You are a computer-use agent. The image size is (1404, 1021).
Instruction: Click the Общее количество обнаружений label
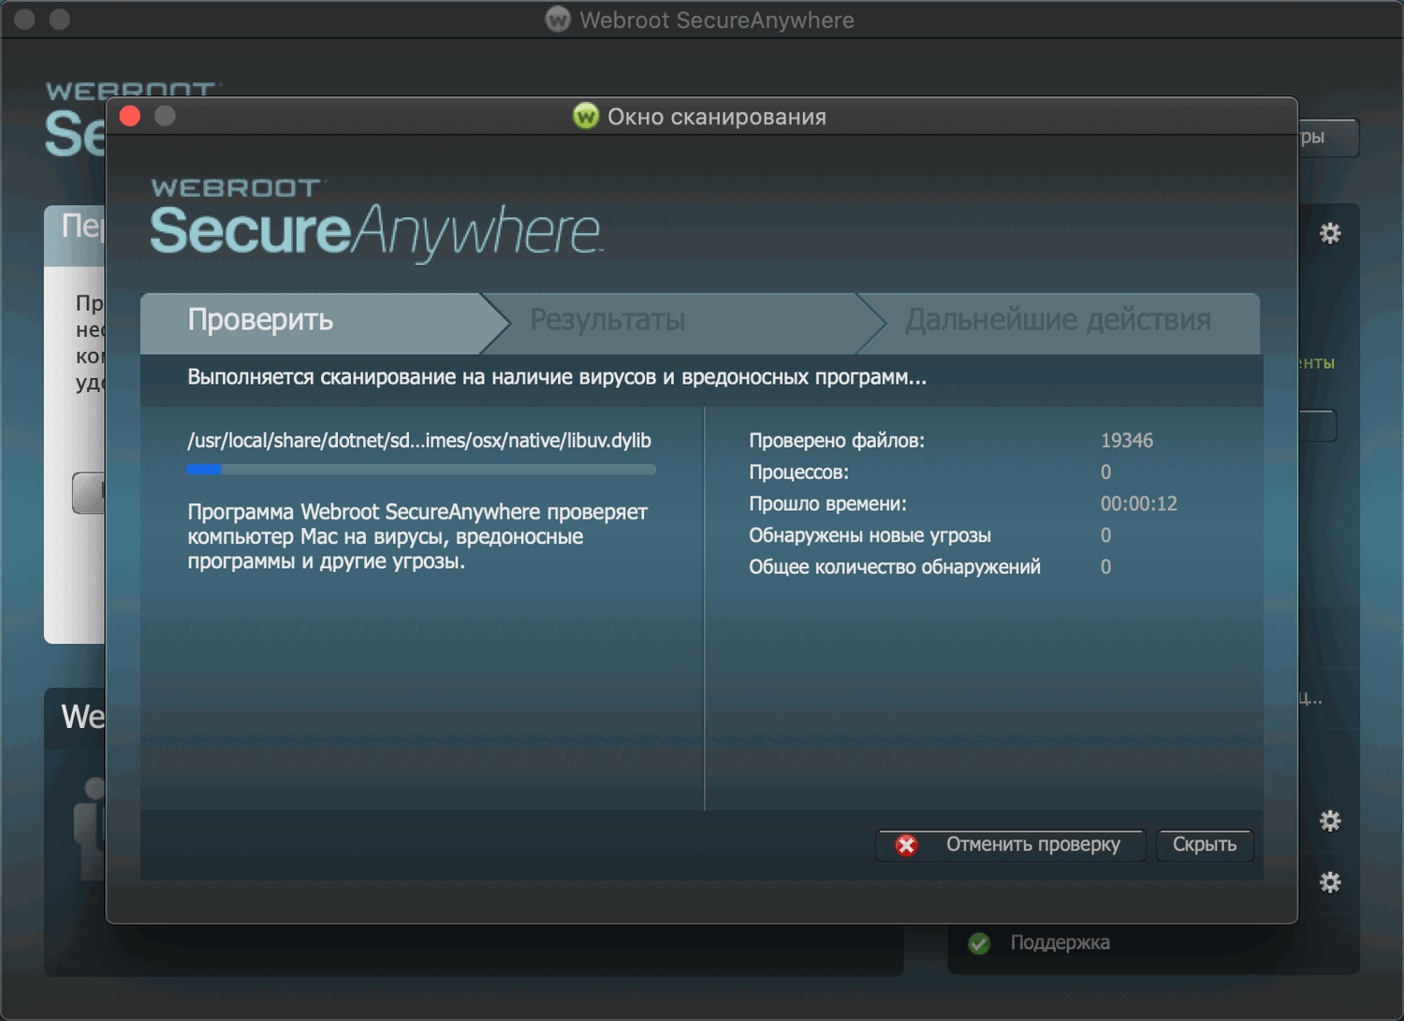point(895,567)
